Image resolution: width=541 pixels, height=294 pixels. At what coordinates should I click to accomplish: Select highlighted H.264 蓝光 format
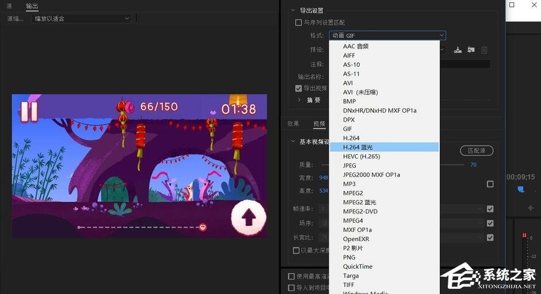[384, 147]
